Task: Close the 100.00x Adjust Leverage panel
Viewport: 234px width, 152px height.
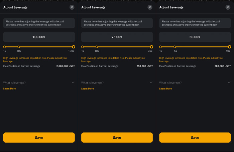Action: point(72,7)
